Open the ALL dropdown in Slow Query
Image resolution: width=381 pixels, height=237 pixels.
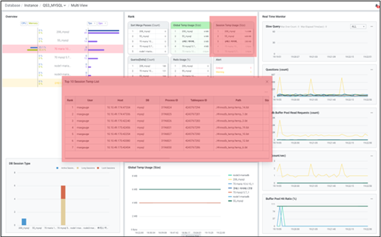click(358, 27)
